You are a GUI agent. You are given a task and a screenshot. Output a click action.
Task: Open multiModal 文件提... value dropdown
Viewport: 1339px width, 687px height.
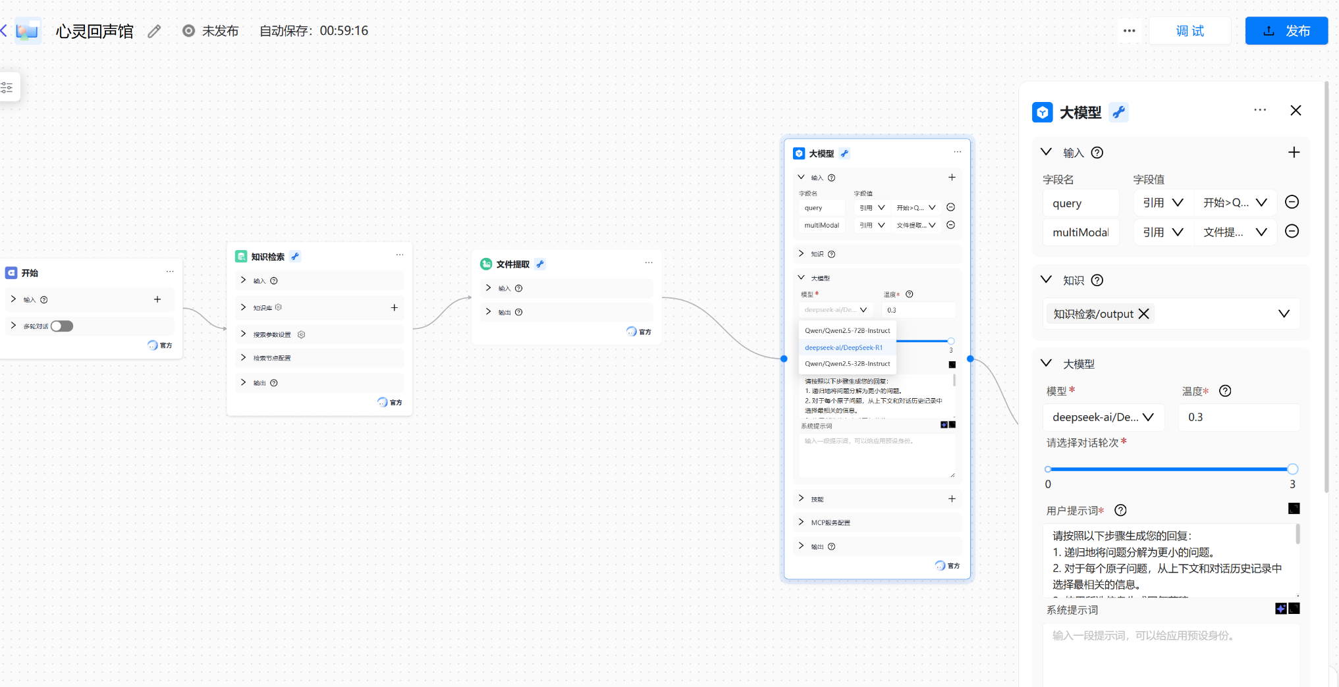point(1235,232)
